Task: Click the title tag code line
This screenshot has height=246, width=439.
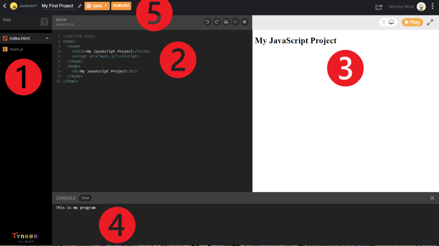Action: [111, 51]
